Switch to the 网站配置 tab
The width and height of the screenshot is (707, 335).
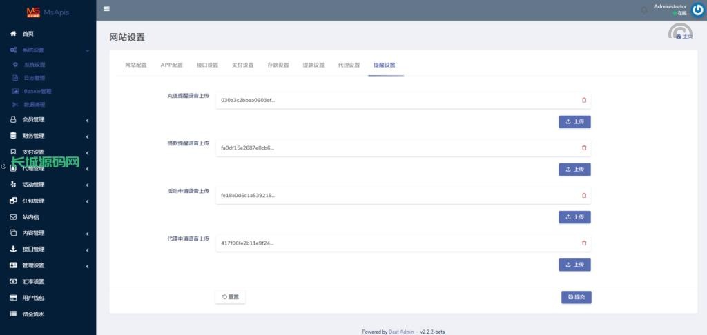(x=136, y=65)
